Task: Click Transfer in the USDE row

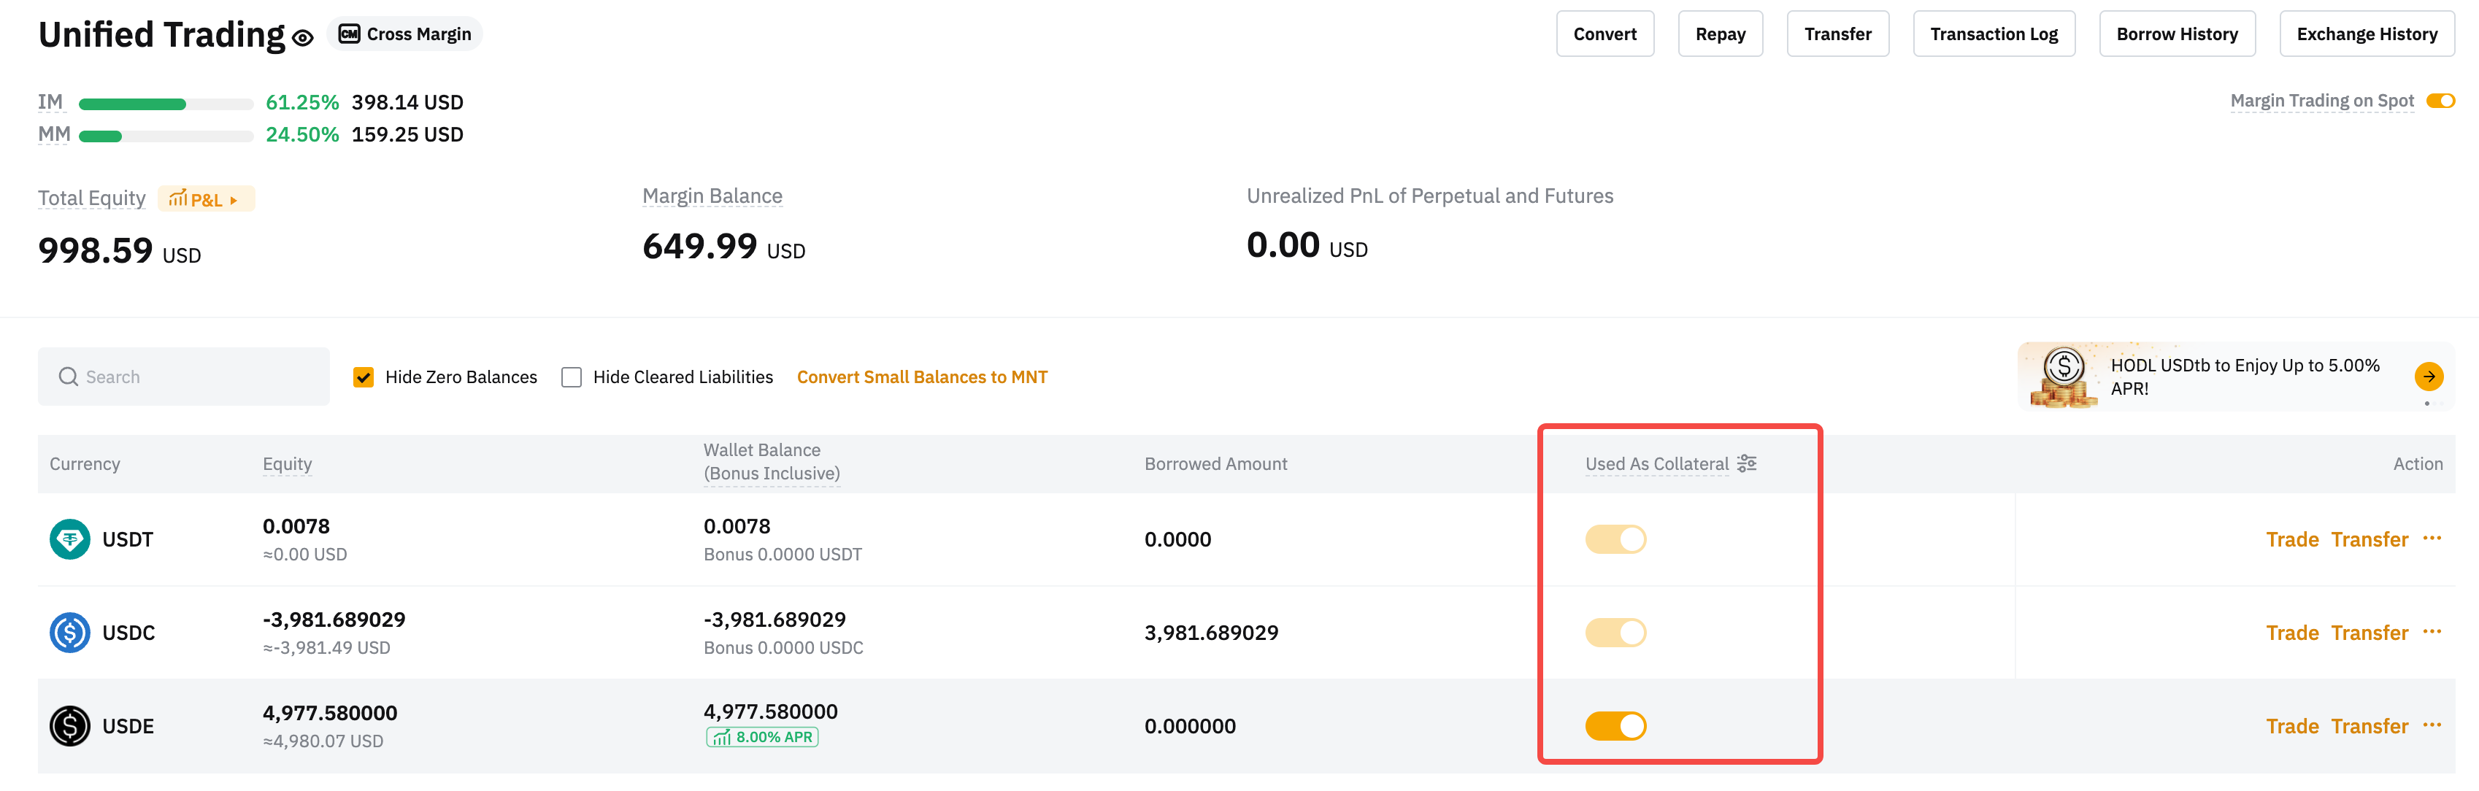Action: point(2370,727)
